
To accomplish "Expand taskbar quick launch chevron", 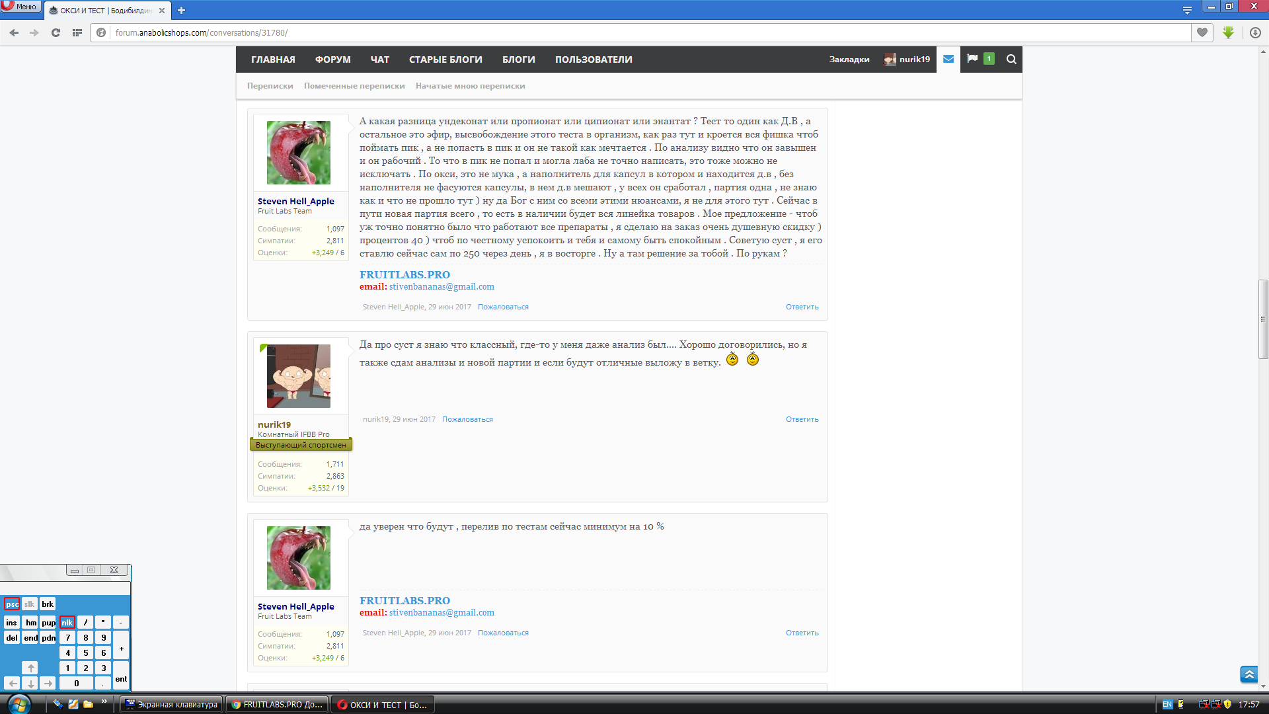I will pyautogui.click(x=104, y=701).
